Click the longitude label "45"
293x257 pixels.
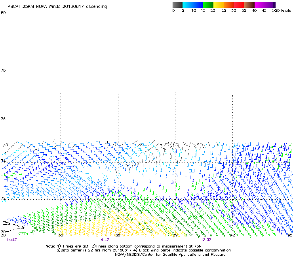[290, 235]
